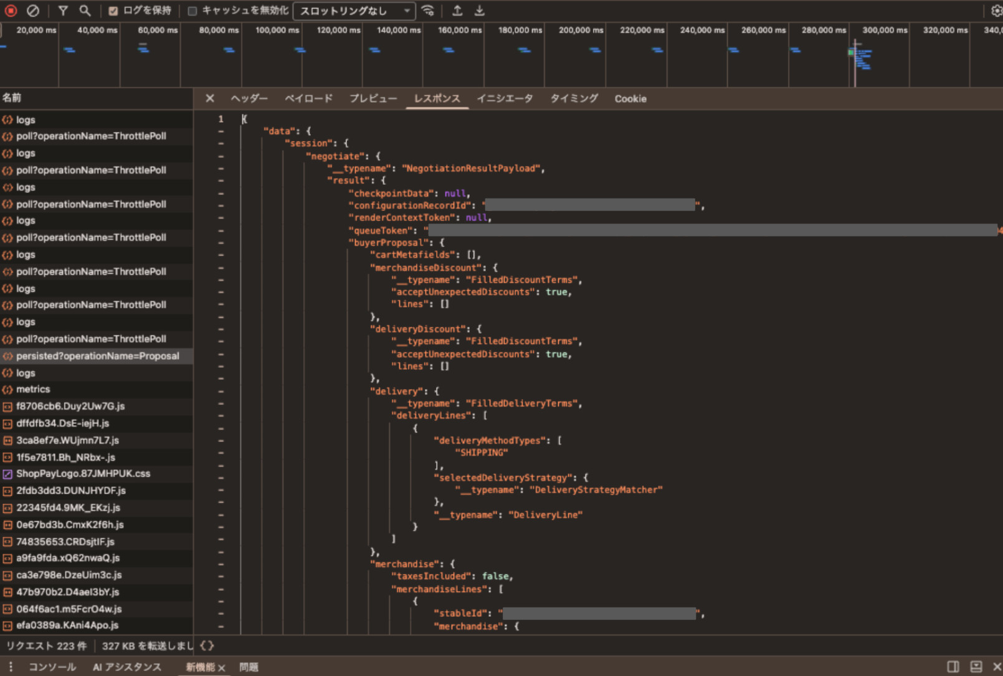Open 問題 drawer tab
Viewport: 1003px width, 676px height.
click(249, 667)
